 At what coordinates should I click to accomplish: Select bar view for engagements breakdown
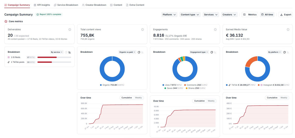point(215,52)
